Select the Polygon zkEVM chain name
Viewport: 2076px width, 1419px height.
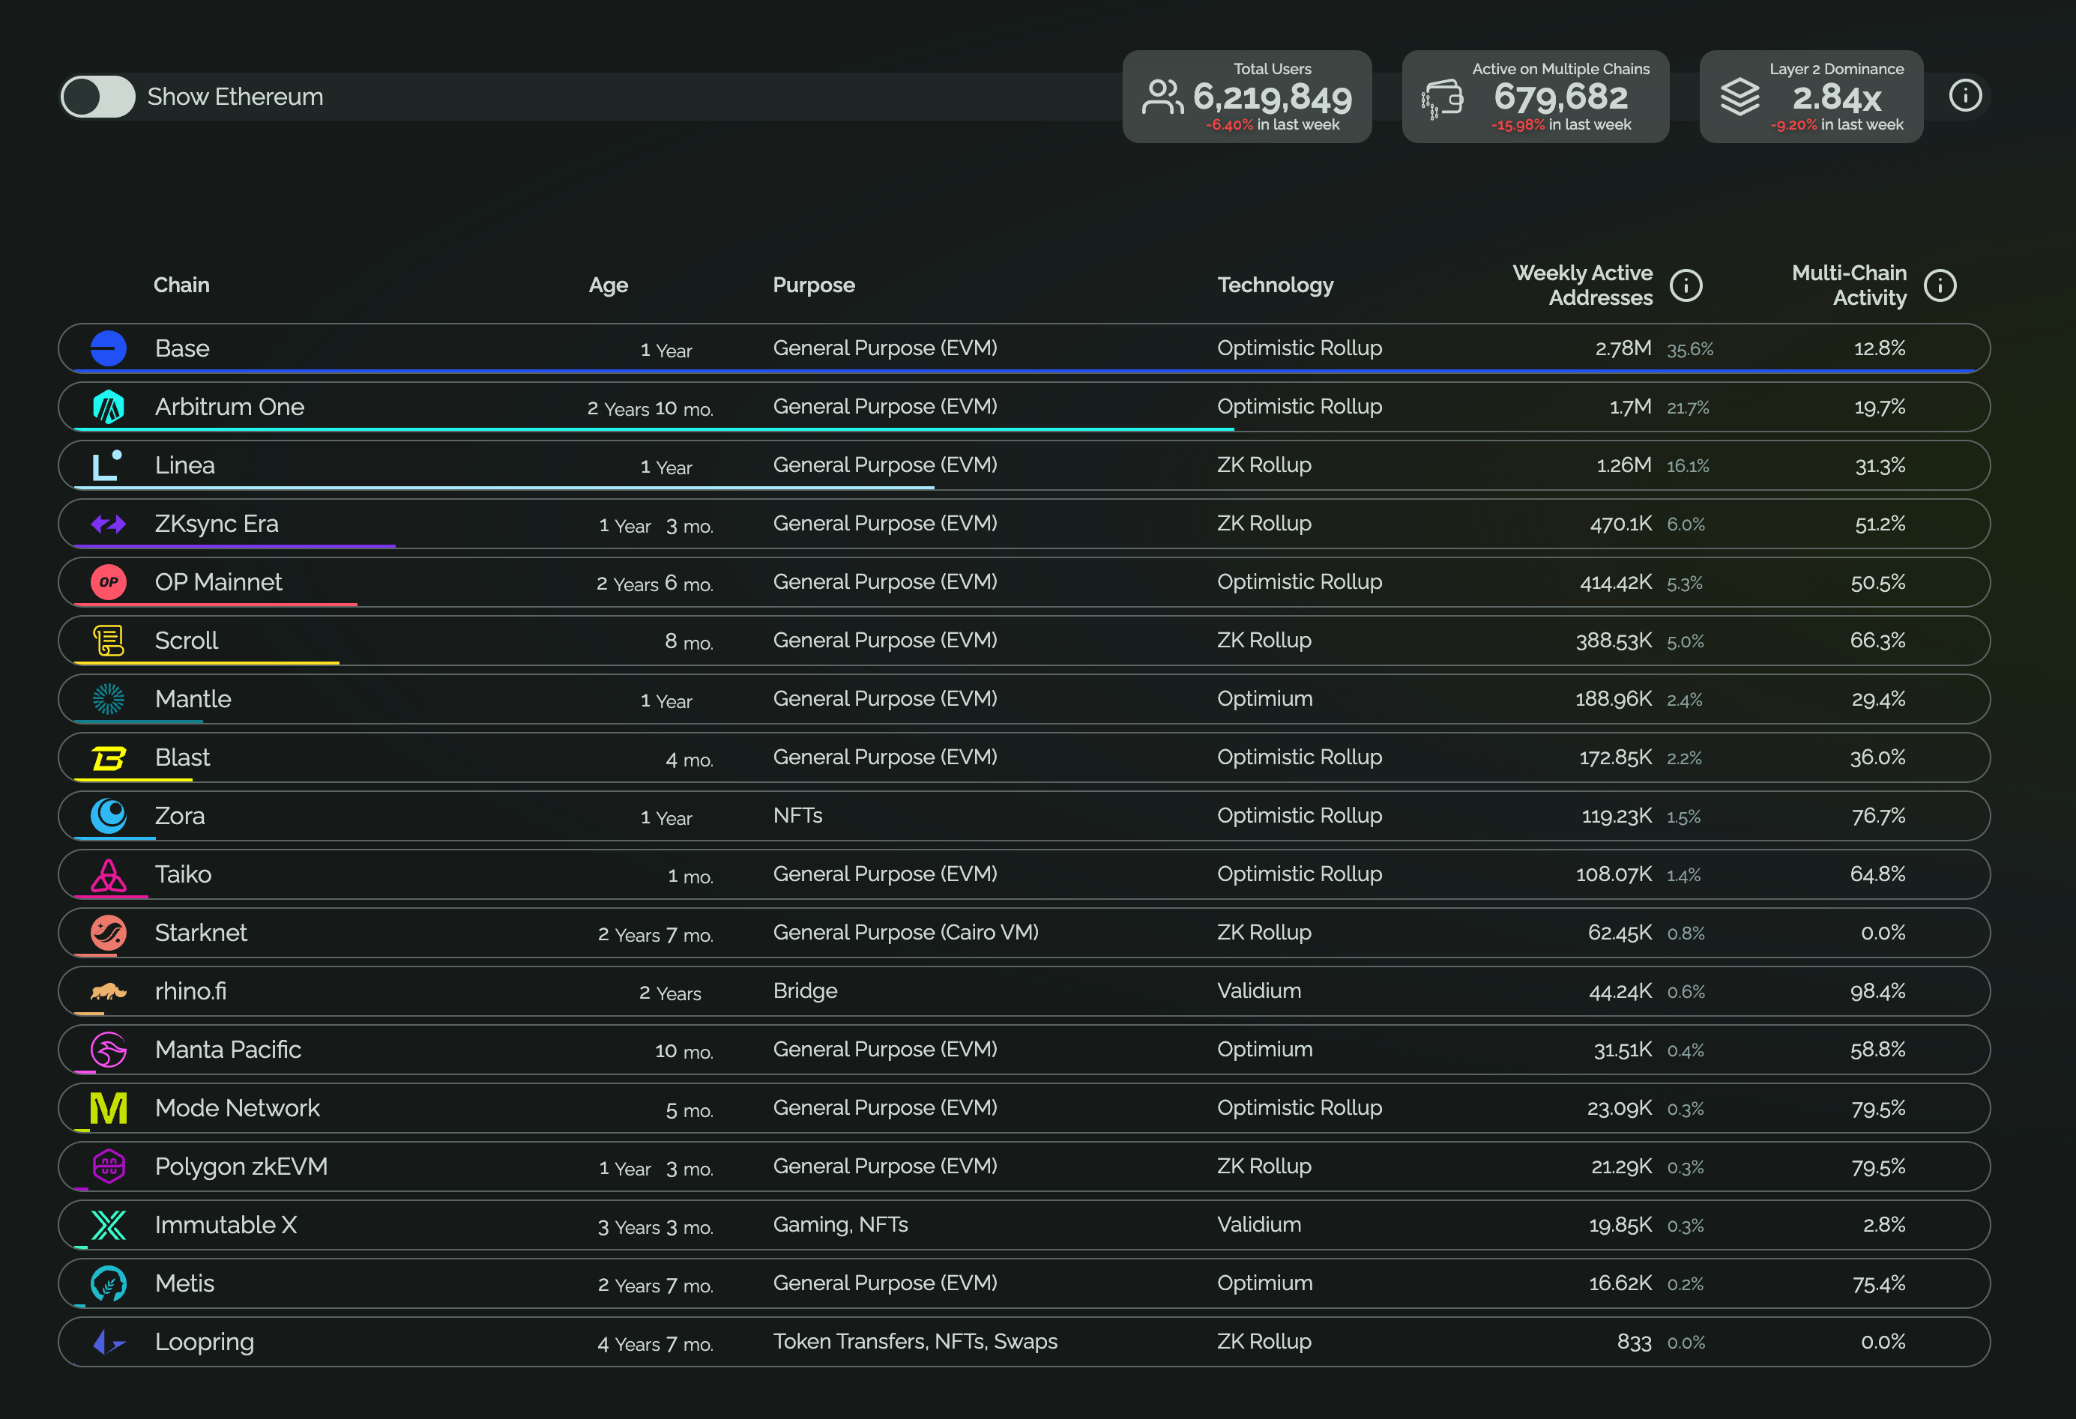(x=241, y=1167)
